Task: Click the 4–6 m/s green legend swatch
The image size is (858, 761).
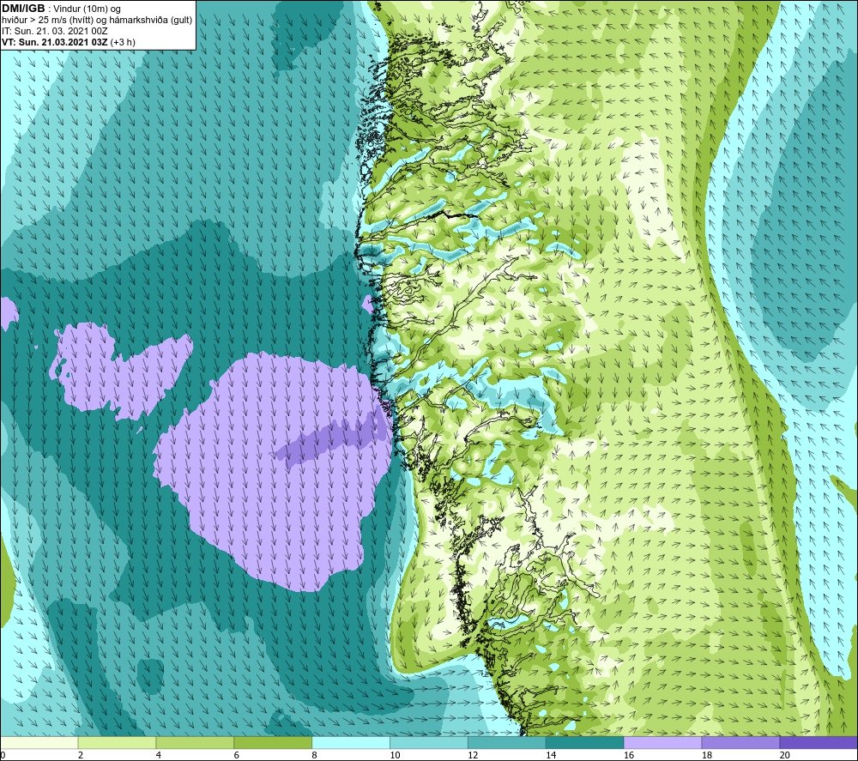Action: pyautogui.click(x=195, y=742)
